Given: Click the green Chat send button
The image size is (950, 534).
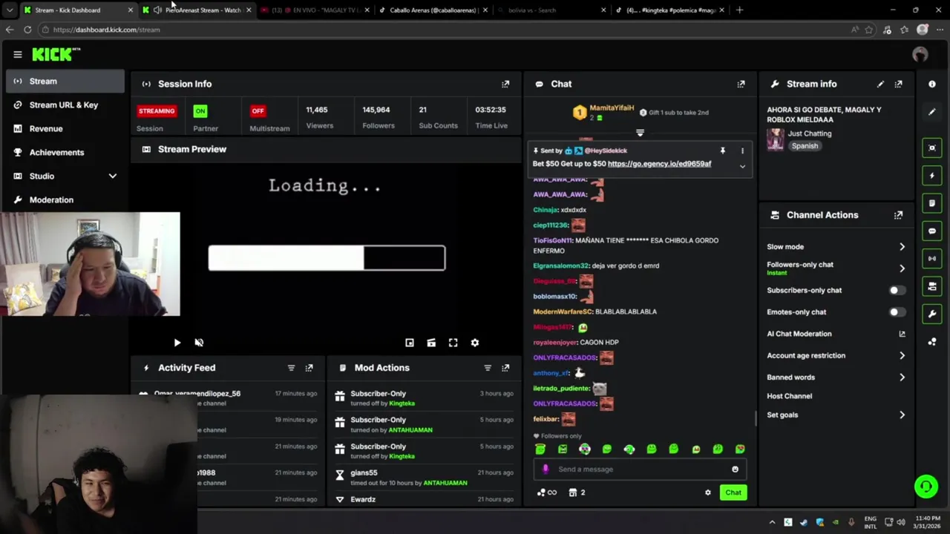Looking at the screenshot, I should pyautogui.click(x=733, y=492).
